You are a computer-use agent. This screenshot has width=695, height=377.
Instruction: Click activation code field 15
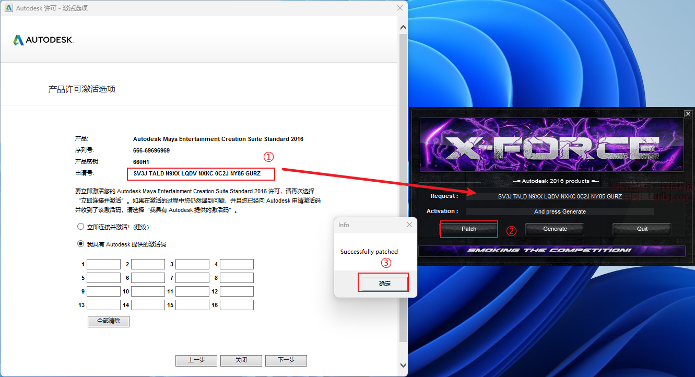(192, 305)
